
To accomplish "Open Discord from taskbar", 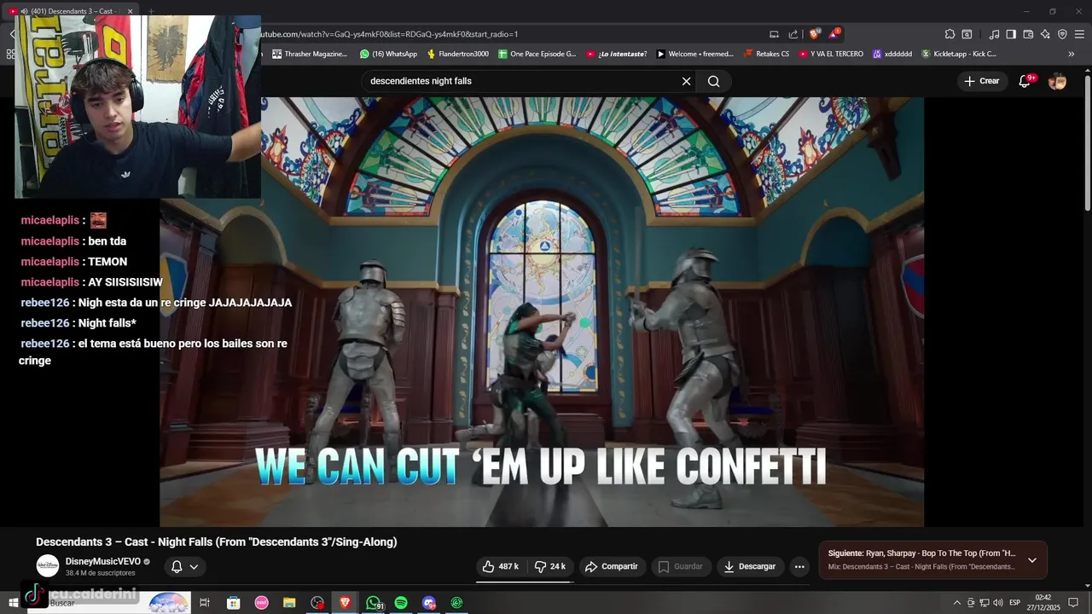I will (x=429, y=603).
